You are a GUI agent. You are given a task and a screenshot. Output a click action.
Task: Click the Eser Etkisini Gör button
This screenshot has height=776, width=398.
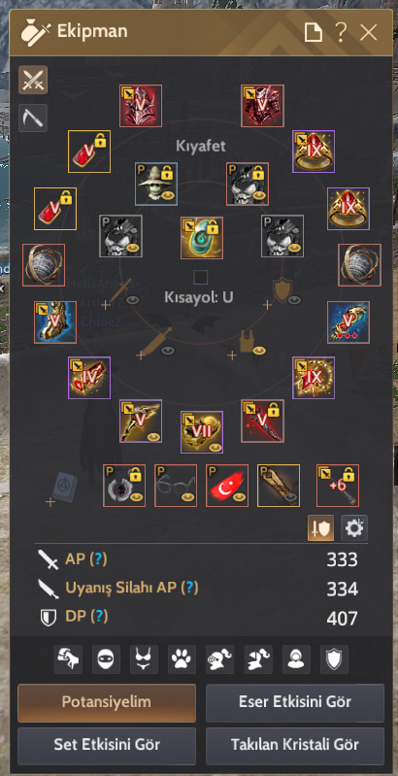(295, 702)
